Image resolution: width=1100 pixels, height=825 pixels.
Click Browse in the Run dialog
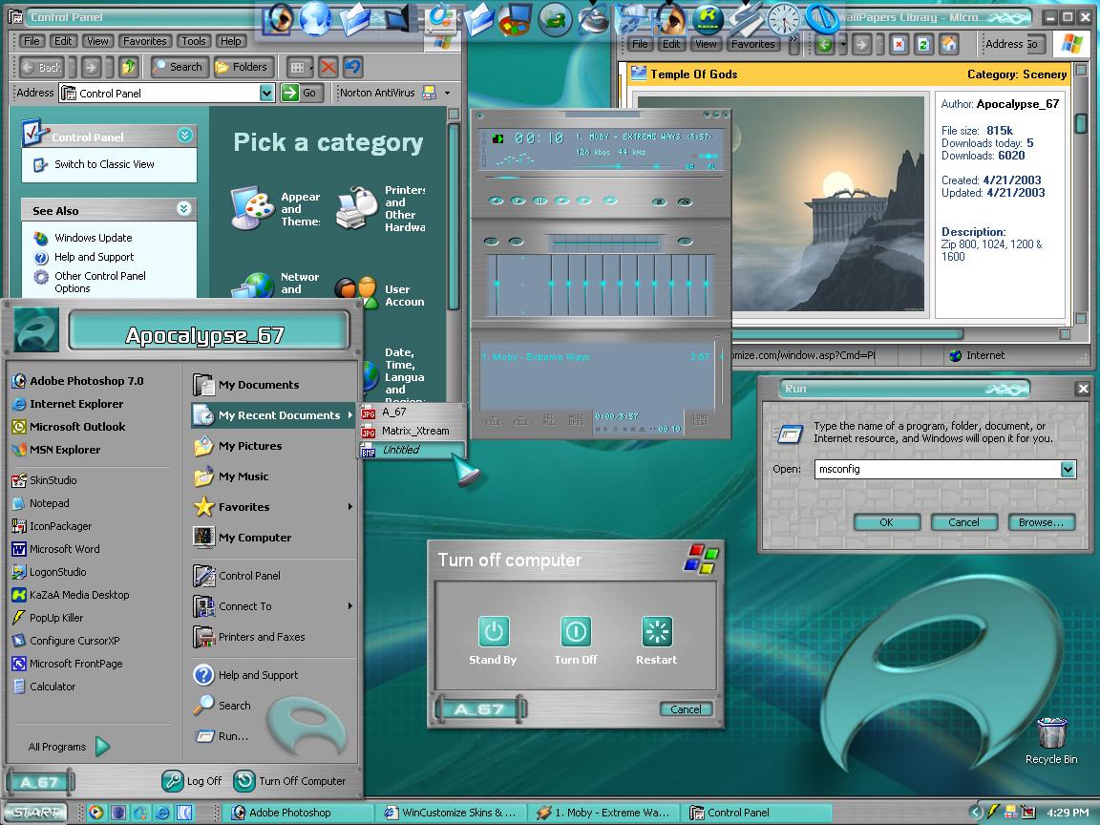1041,522
